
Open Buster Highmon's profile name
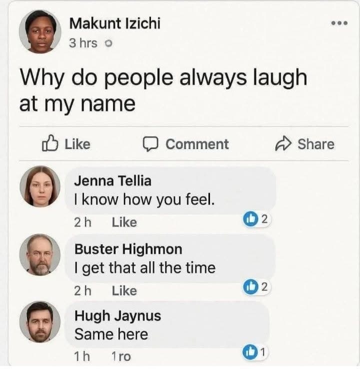[x=128, y=249]
